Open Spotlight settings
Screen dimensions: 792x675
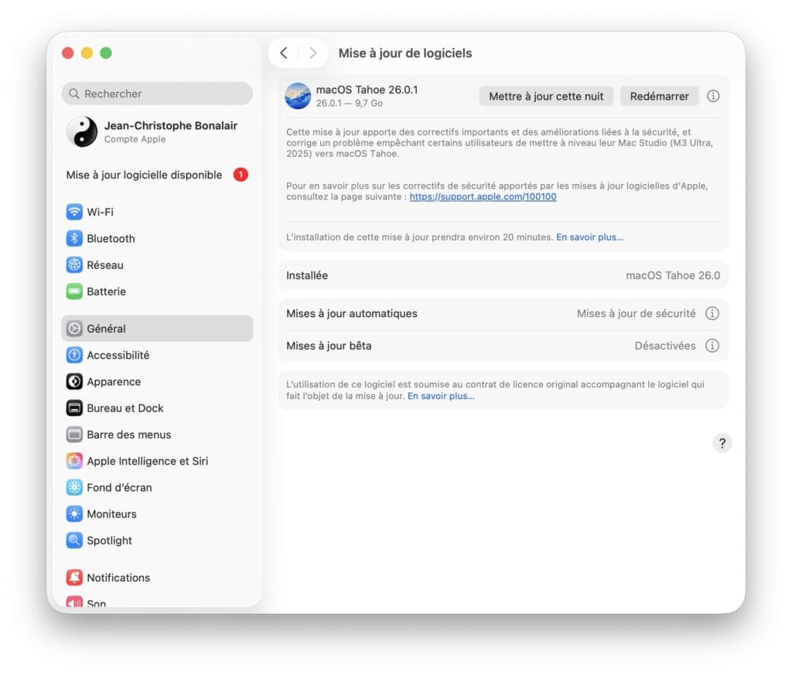(x=108, y=540)
